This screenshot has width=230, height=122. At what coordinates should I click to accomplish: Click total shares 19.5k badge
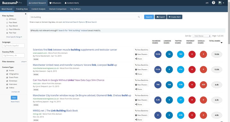click(217, 54)
